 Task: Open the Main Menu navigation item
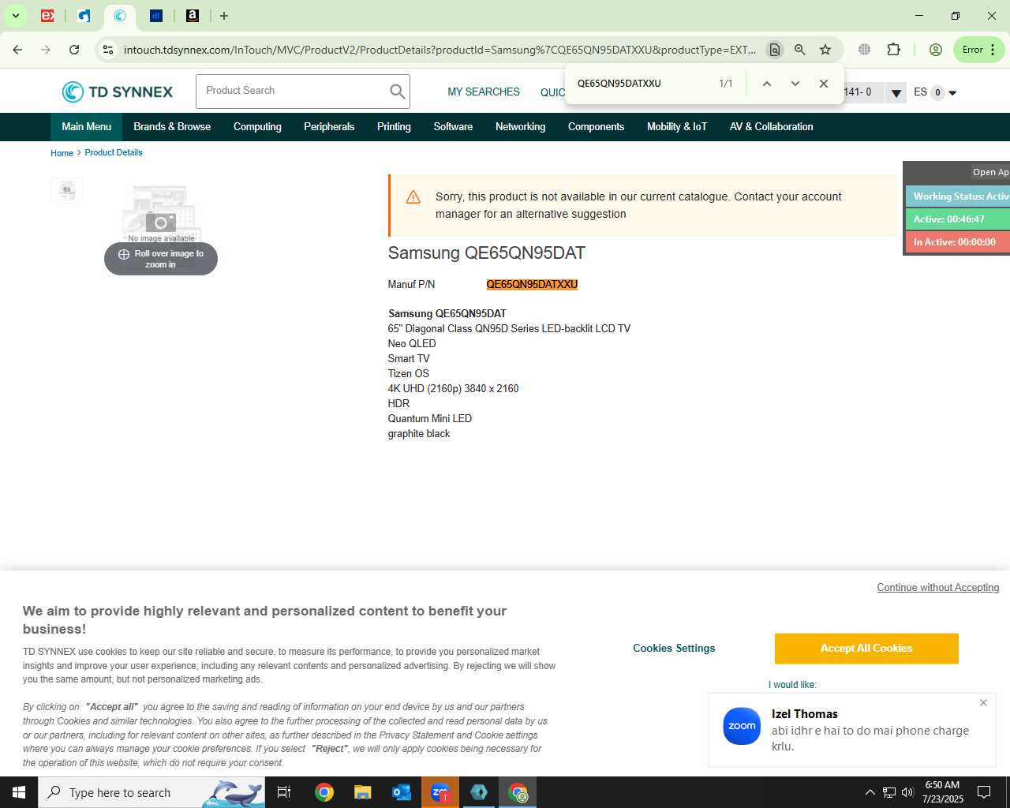point(87,126)
